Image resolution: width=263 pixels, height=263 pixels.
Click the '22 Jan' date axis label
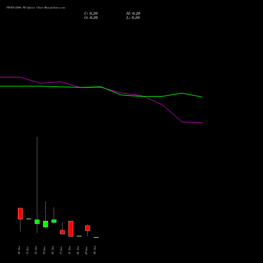click(78, 250)
